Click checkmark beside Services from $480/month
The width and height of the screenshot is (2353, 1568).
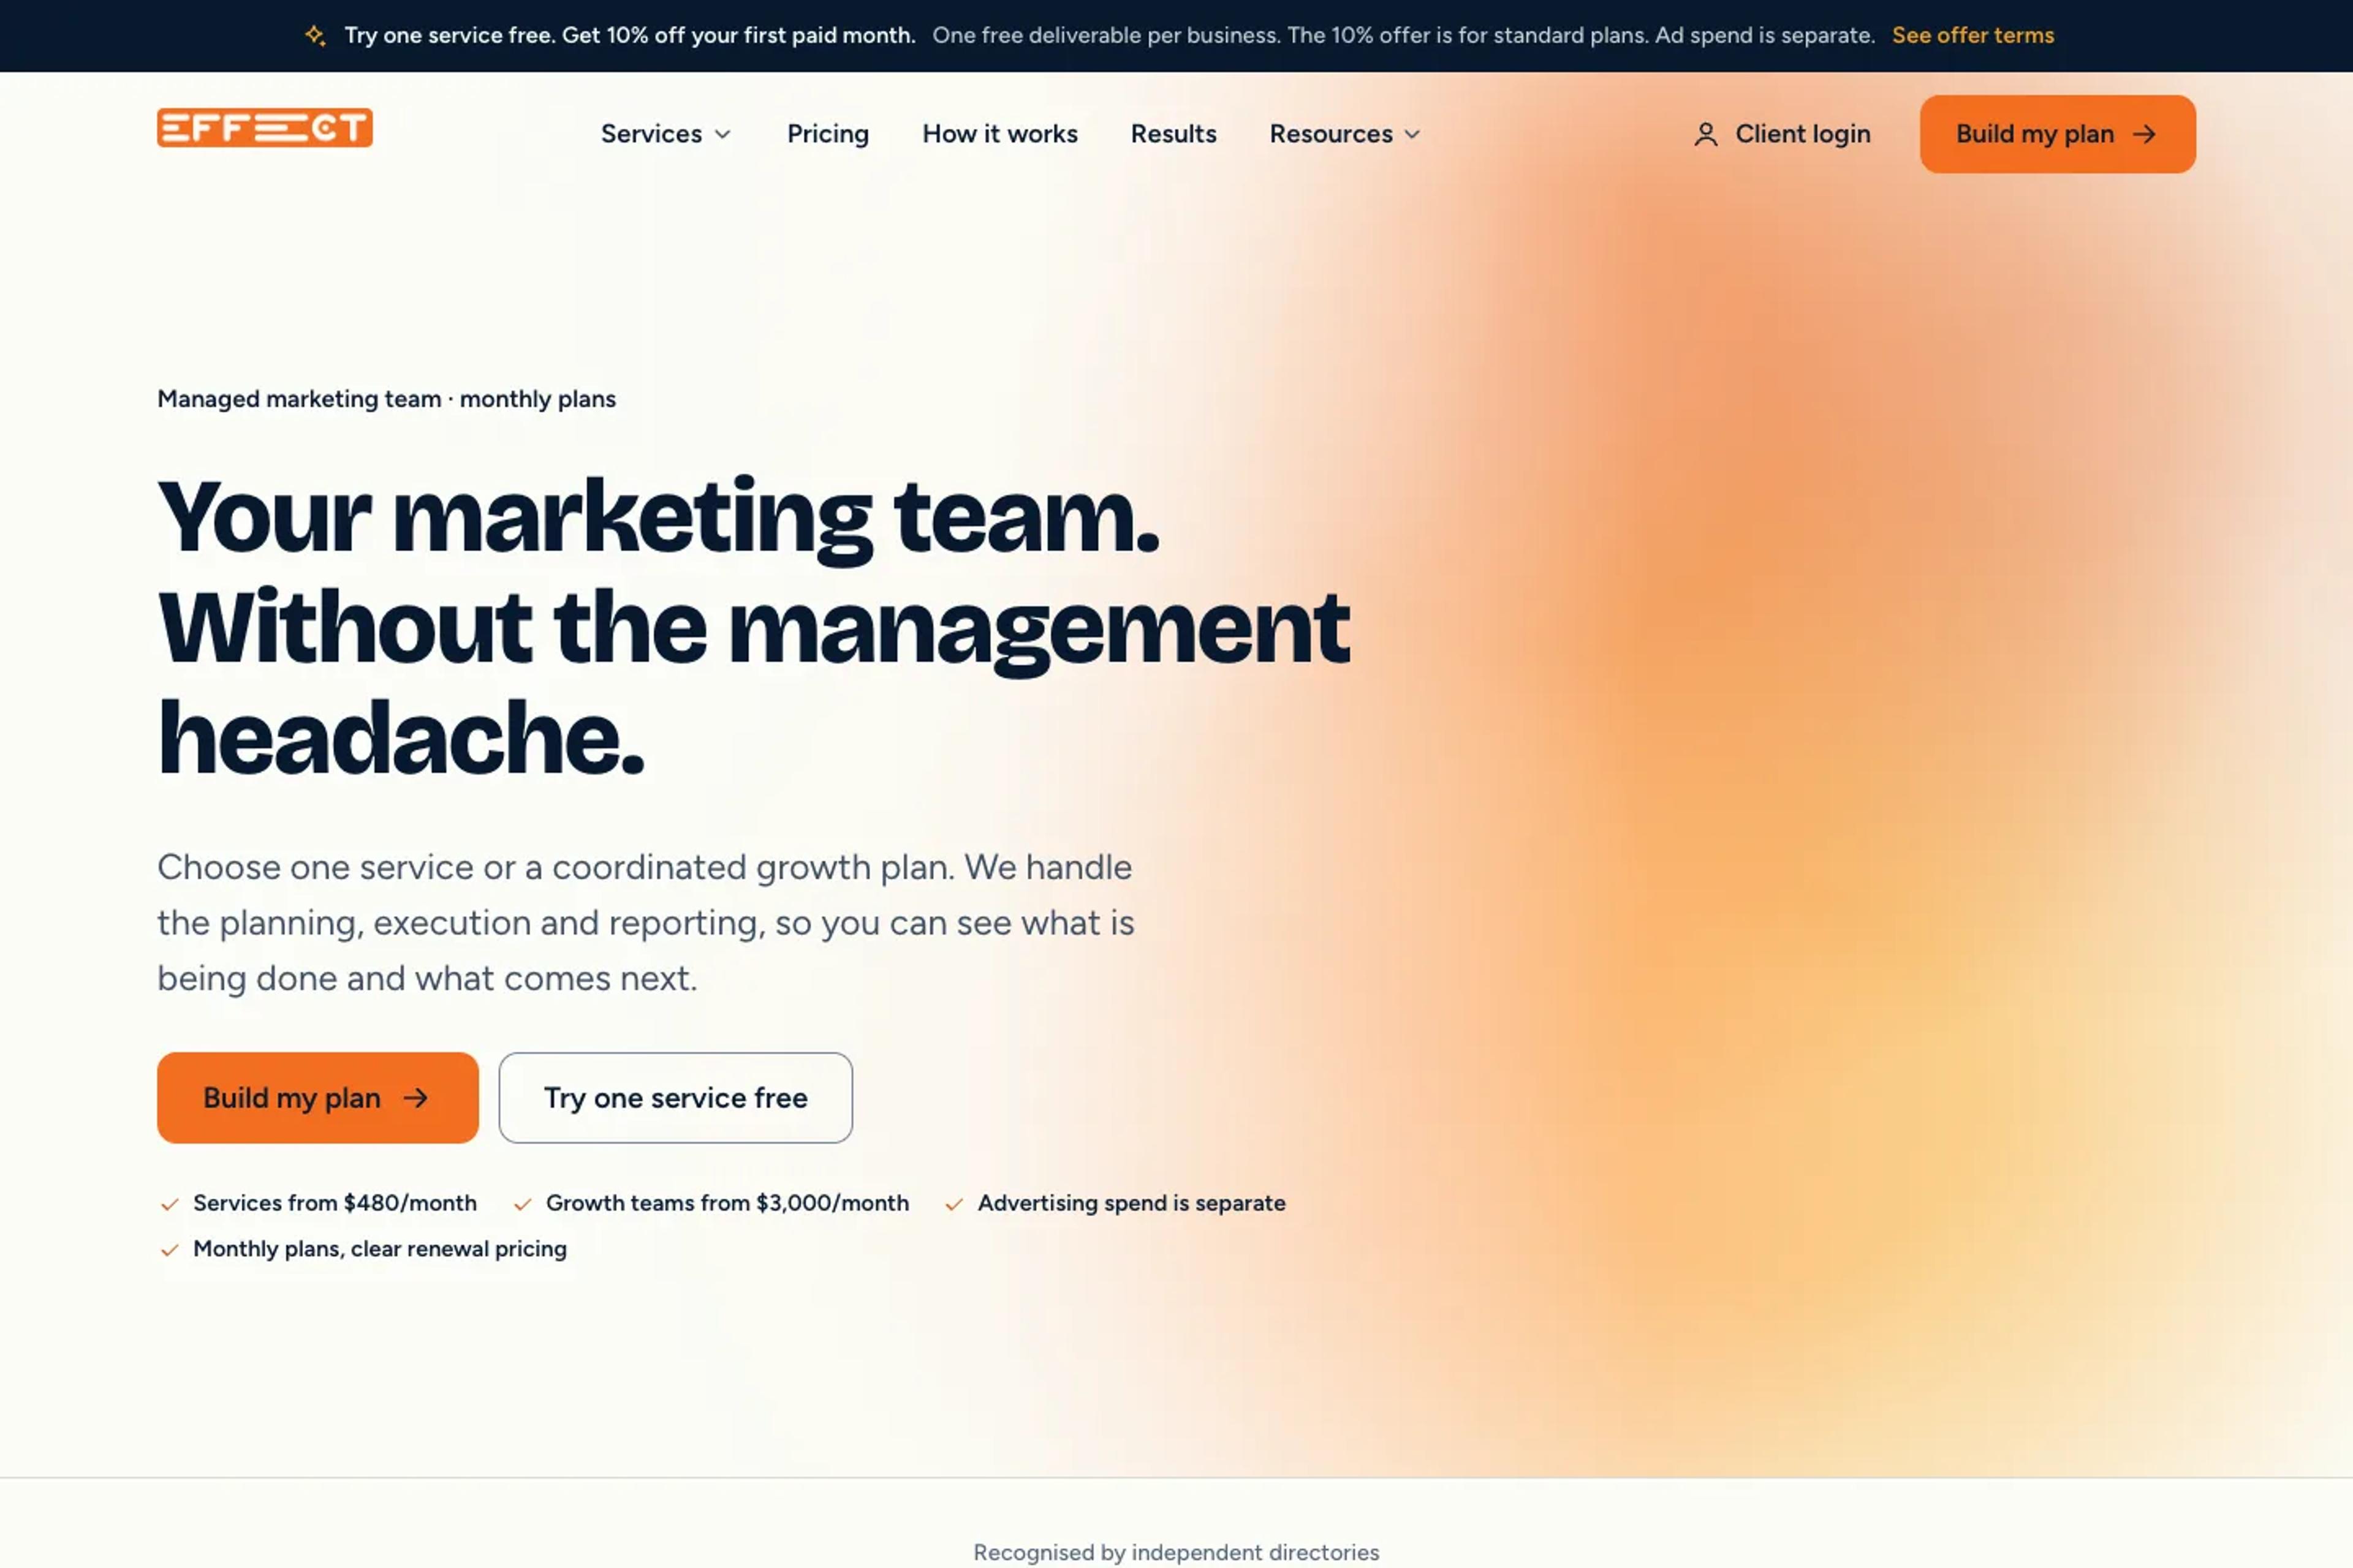point(170,1204)
